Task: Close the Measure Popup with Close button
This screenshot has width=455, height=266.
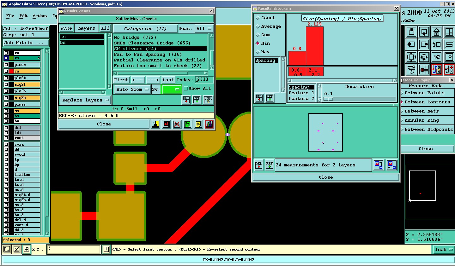Action: 426,149
